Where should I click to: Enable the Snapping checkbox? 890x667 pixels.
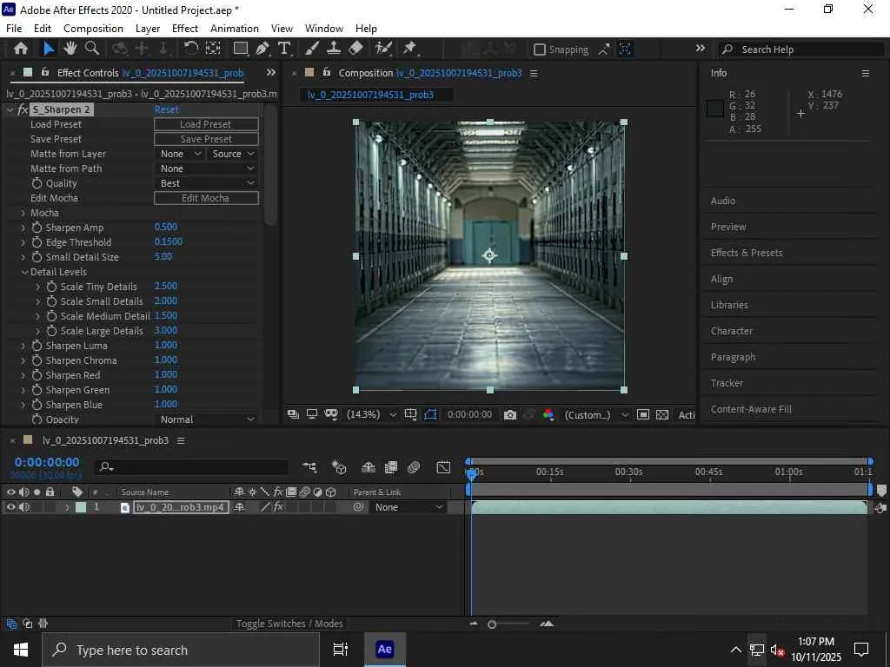click(x=540, y=50)
